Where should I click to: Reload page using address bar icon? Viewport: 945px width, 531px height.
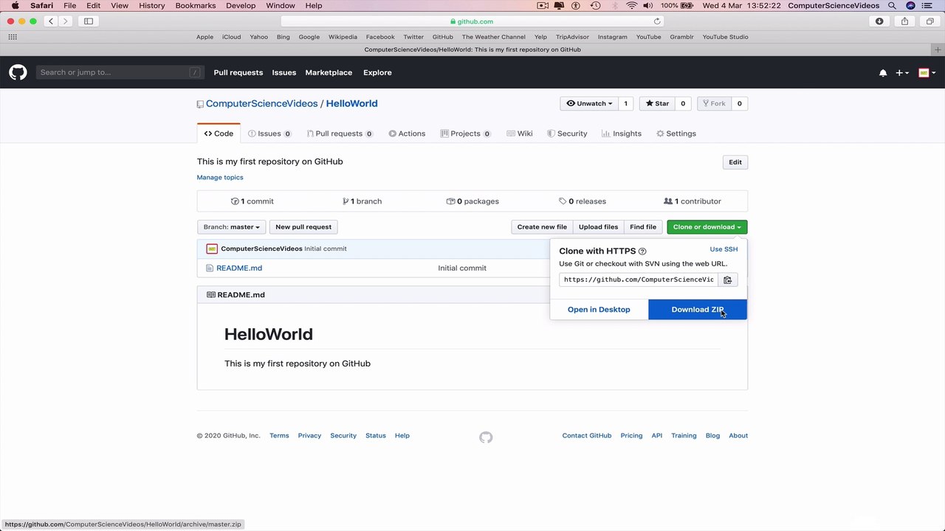point(657,21)
